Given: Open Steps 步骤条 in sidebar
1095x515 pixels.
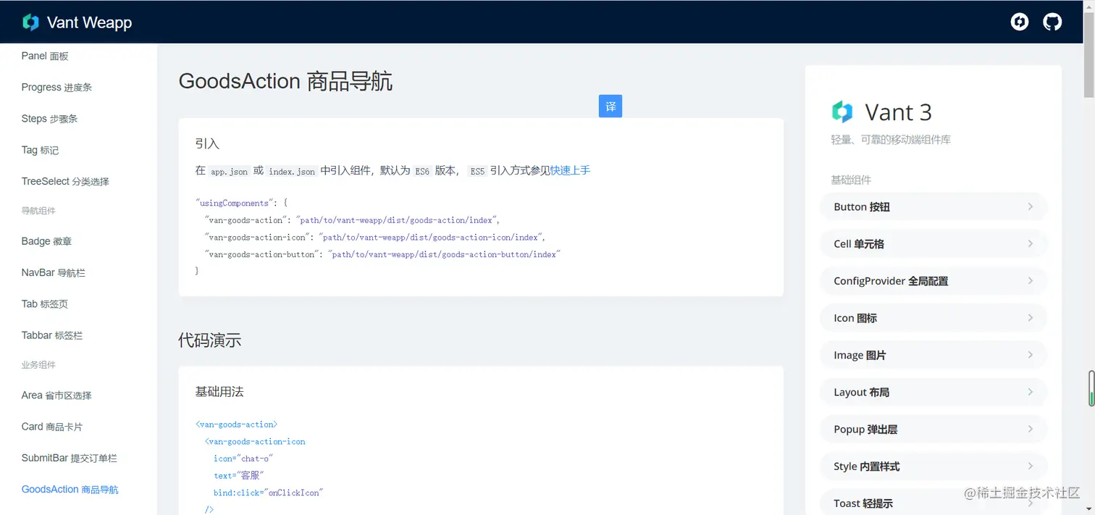Looking at the screenshot, I should [49, 118].
